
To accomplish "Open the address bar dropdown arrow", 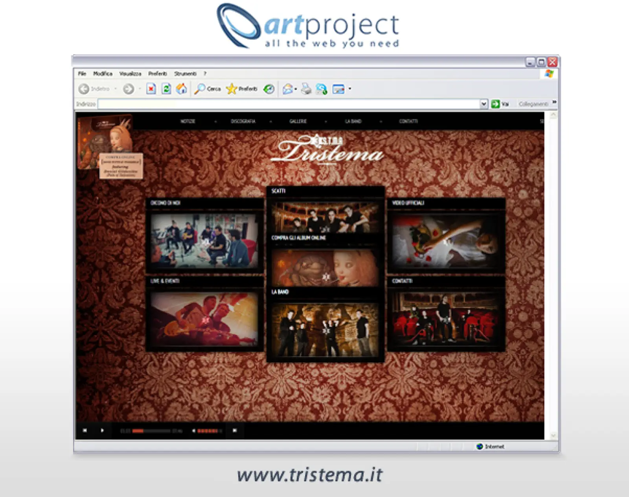I will point(484,104).
